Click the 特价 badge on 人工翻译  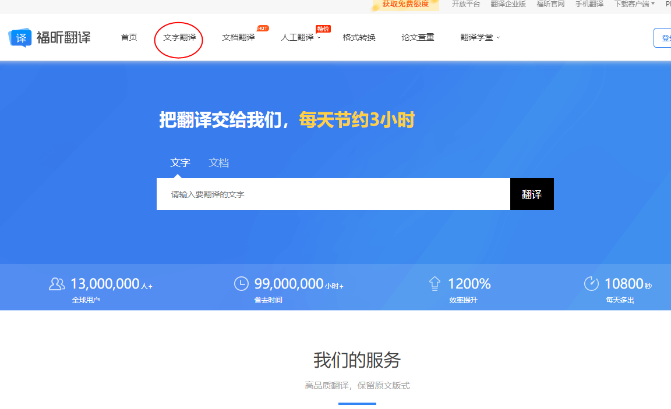323,29
